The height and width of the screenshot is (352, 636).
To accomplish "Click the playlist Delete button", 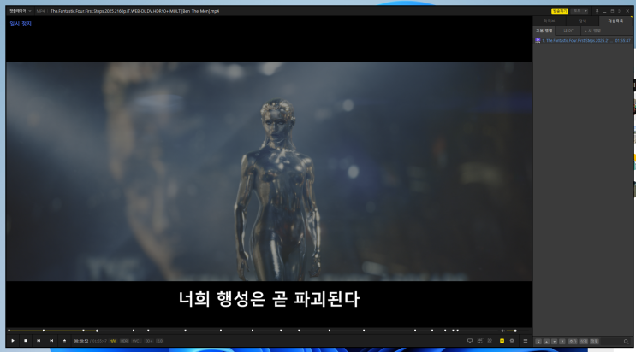I will [583, 342].
